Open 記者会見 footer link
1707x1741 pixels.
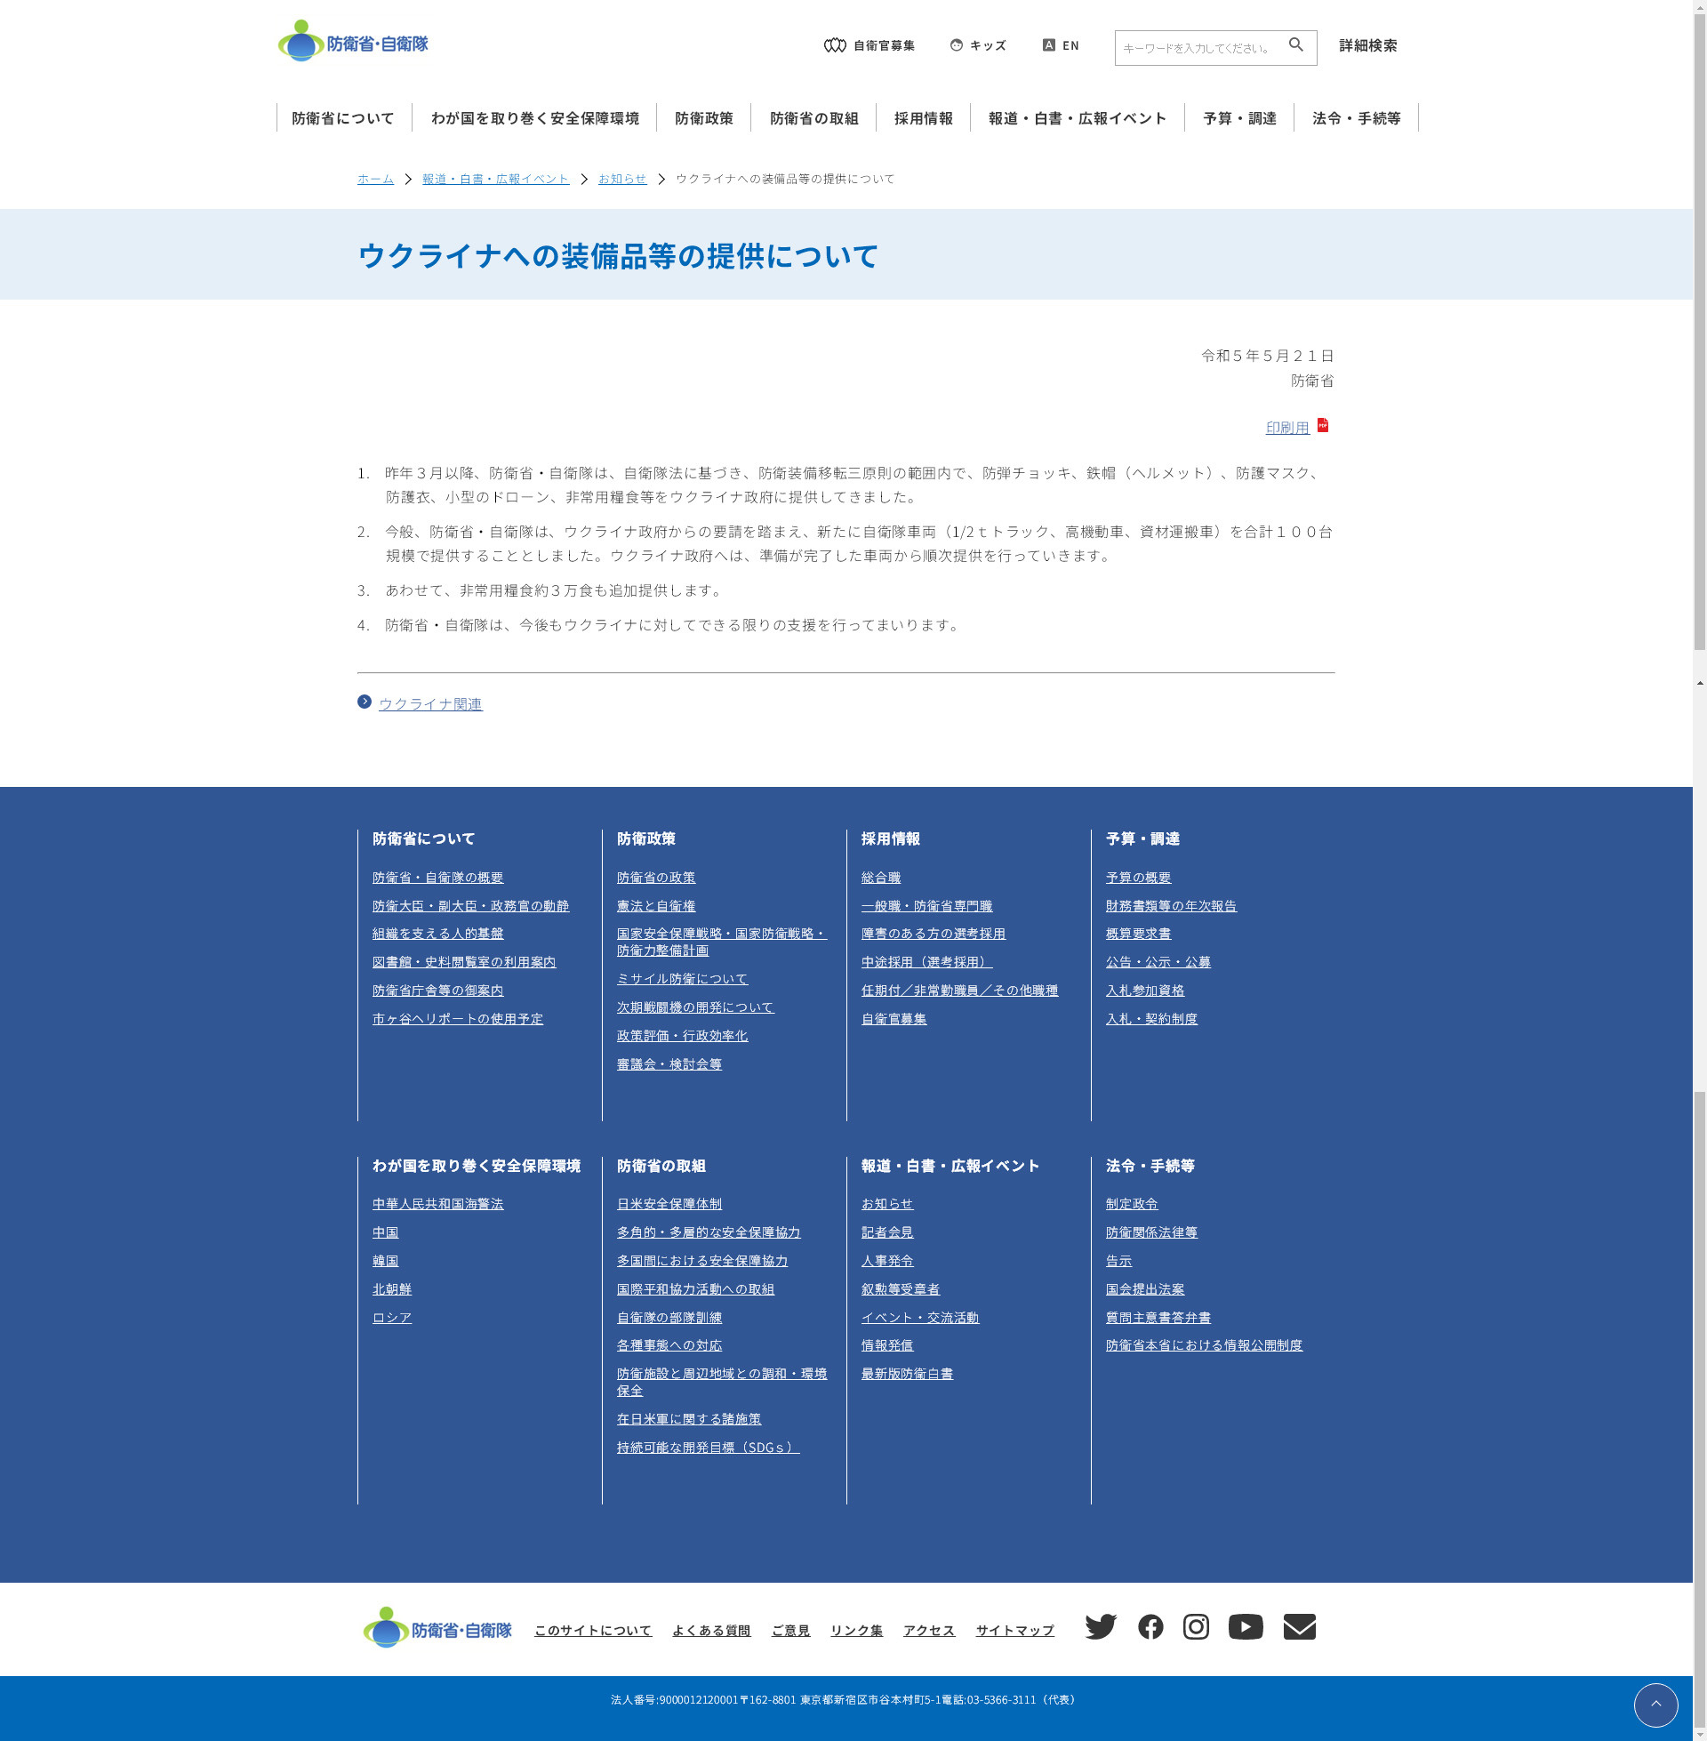(x=886, y=1232)
